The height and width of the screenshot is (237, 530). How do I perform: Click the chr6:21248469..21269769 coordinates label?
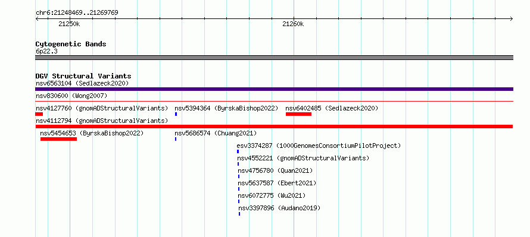point(77,13)
